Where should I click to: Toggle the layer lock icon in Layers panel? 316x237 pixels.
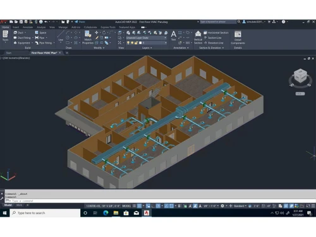[136, 43]
